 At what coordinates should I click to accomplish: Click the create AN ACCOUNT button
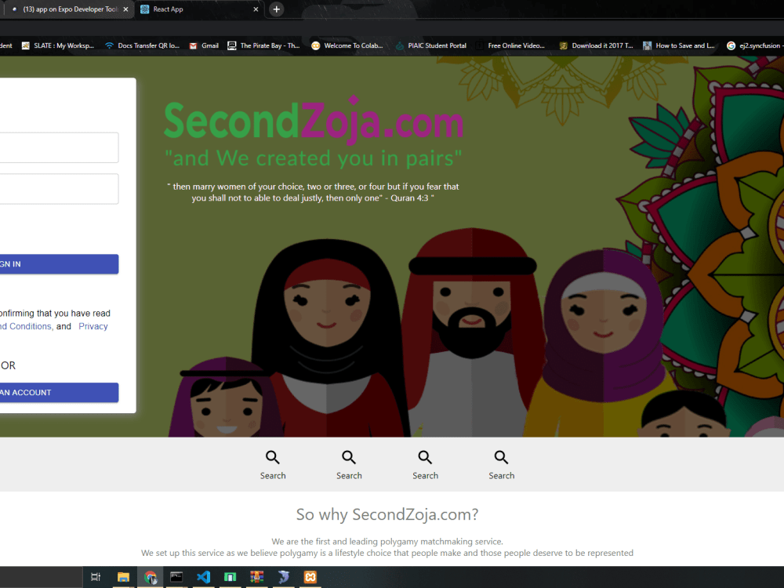[x=59, y=393]
